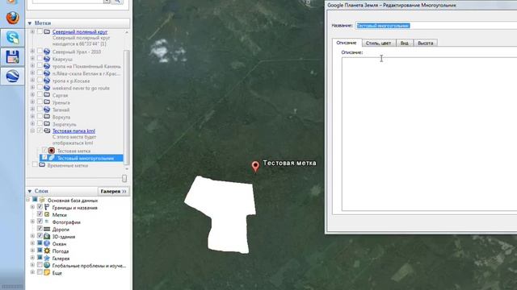Select the Тестовый многоугольник tree row
The image size is (517, 290).
(x=81, y=158)
